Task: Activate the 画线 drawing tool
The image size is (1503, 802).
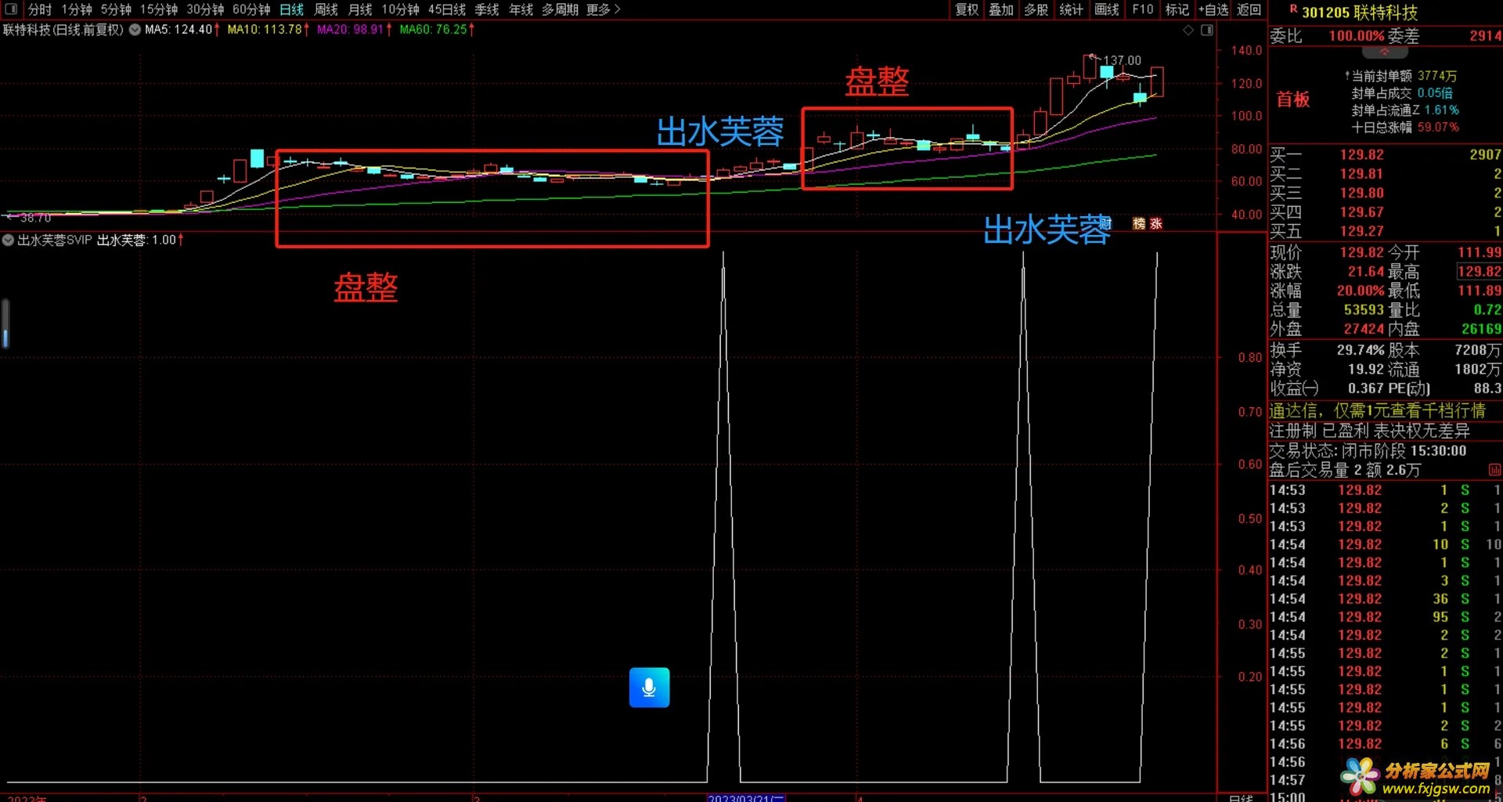Action: point(1107,9)
